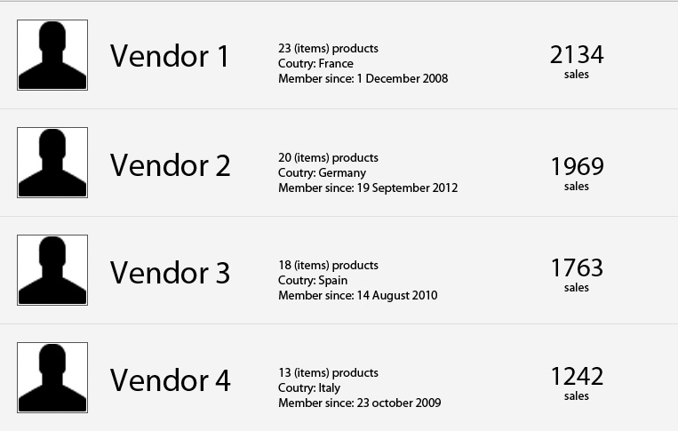Viewport: 678px width, 431px height.
Task: Click Vendor 4 avatar silhouette image
Action: click(52, 378)
